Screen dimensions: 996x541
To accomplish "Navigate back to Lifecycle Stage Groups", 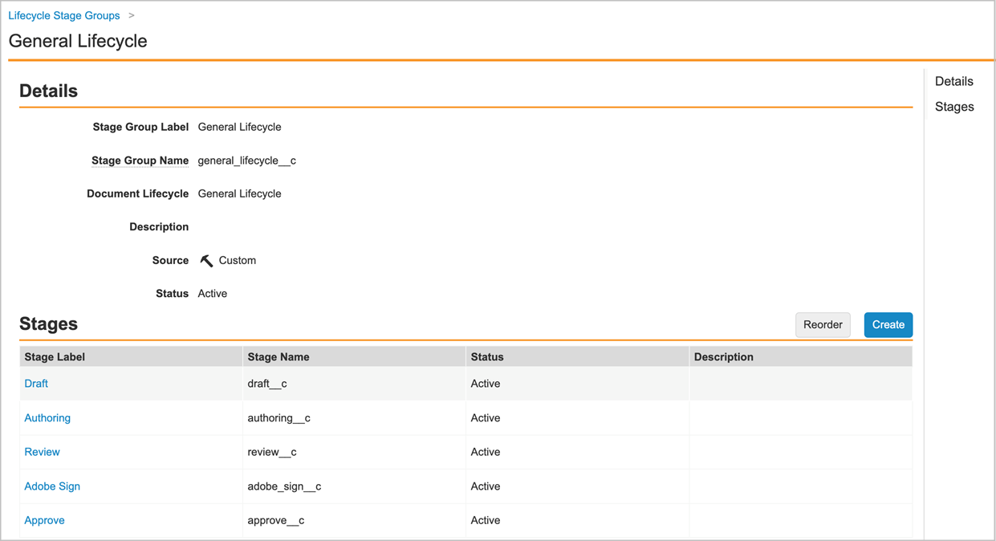I will point(63,14).
